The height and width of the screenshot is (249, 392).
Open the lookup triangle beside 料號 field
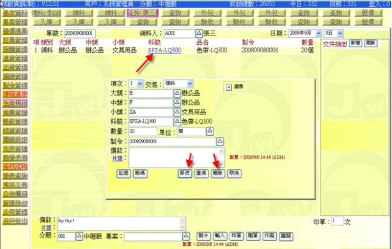(177, 121)
